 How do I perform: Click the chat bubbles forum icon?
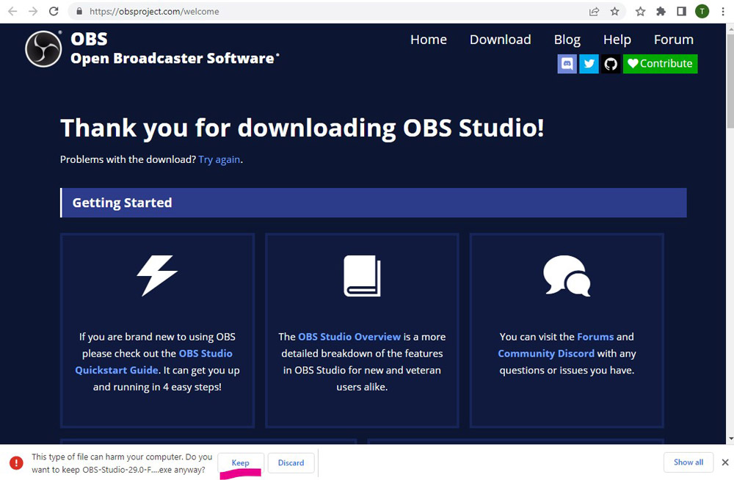567,275
